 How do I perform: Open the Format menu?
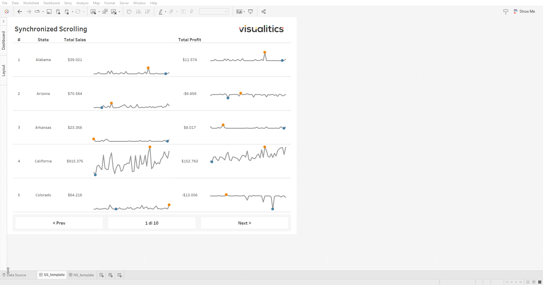110,3
